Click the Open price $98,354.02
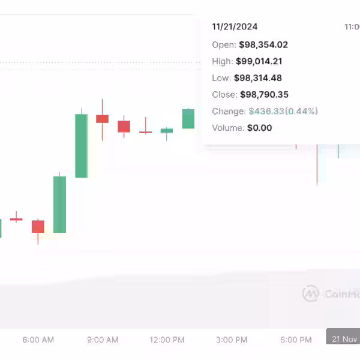Image resolution: width=360 pixels, height=360 pixels. pos(263,44)
